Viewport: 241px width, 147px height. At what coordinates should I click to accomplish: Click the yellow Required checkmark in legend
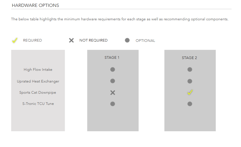15,40
